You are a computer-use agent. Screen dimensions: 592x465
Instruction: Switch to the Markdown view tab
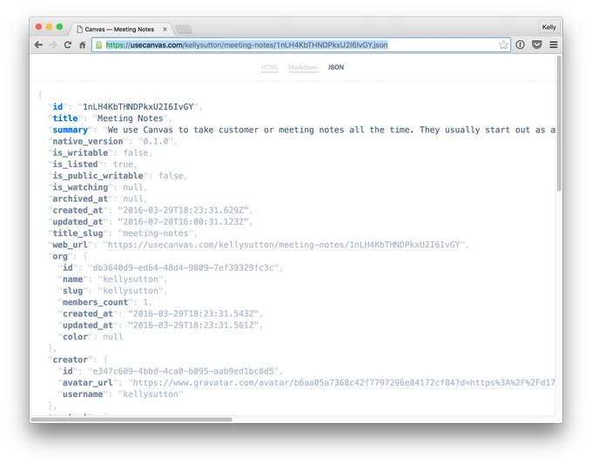304,67
